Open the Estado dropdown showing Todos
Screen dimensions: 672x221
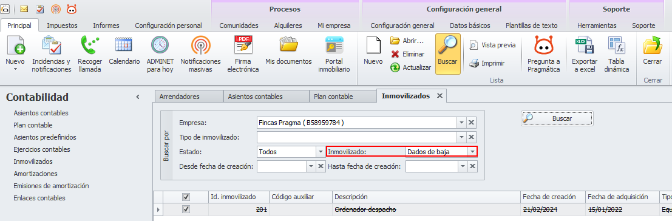click(x=321, y=152)
